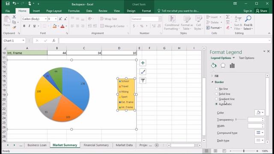The height and width of the screenshot is (154, 274).
Task: Switch to Business Loan sheet tab
Action: (37, 145)
